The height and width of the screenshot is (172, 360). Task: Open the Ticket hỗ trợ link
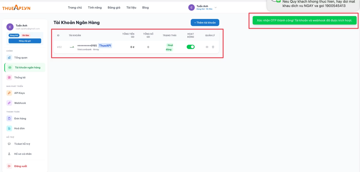click(x=22, y=144)
